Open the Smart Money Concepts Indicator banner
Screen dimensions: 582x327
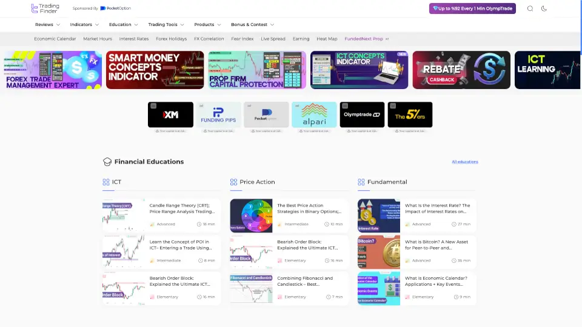[154, 70]
